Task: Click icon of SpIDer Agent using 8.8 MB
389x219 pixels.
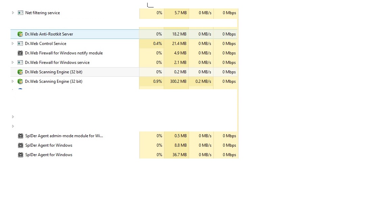Action: click(x=21, y=145)
